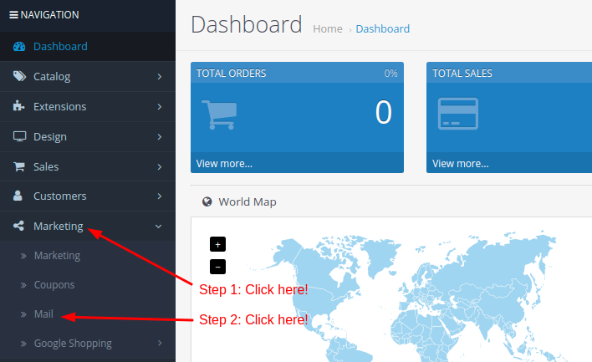This screenshot has width=592, height=362.
Task: Expand the Customers menu chevron
Action: coord(160,196)
